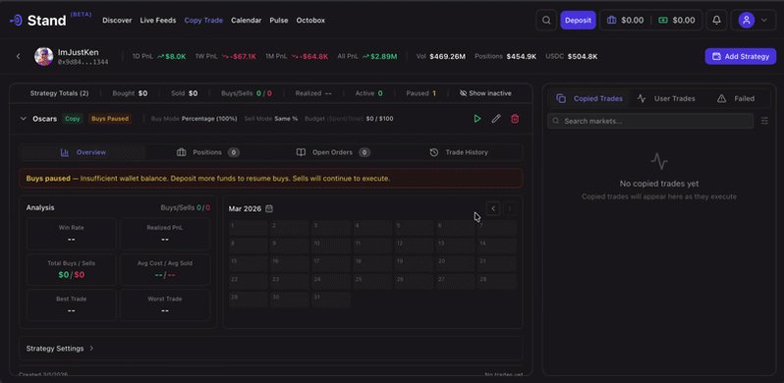Click the Buys Paused badge
This screenshot has width=784, height=383.
coord(110,119)
